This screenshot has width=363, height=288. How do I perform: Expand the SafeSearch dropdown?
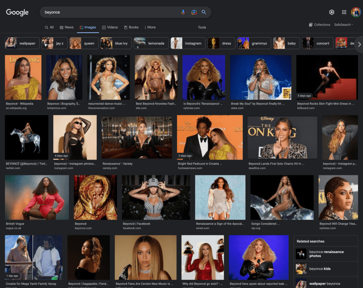[344, 25]
